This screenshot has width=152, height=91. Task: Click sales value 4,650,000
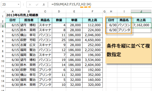point(92,40)
